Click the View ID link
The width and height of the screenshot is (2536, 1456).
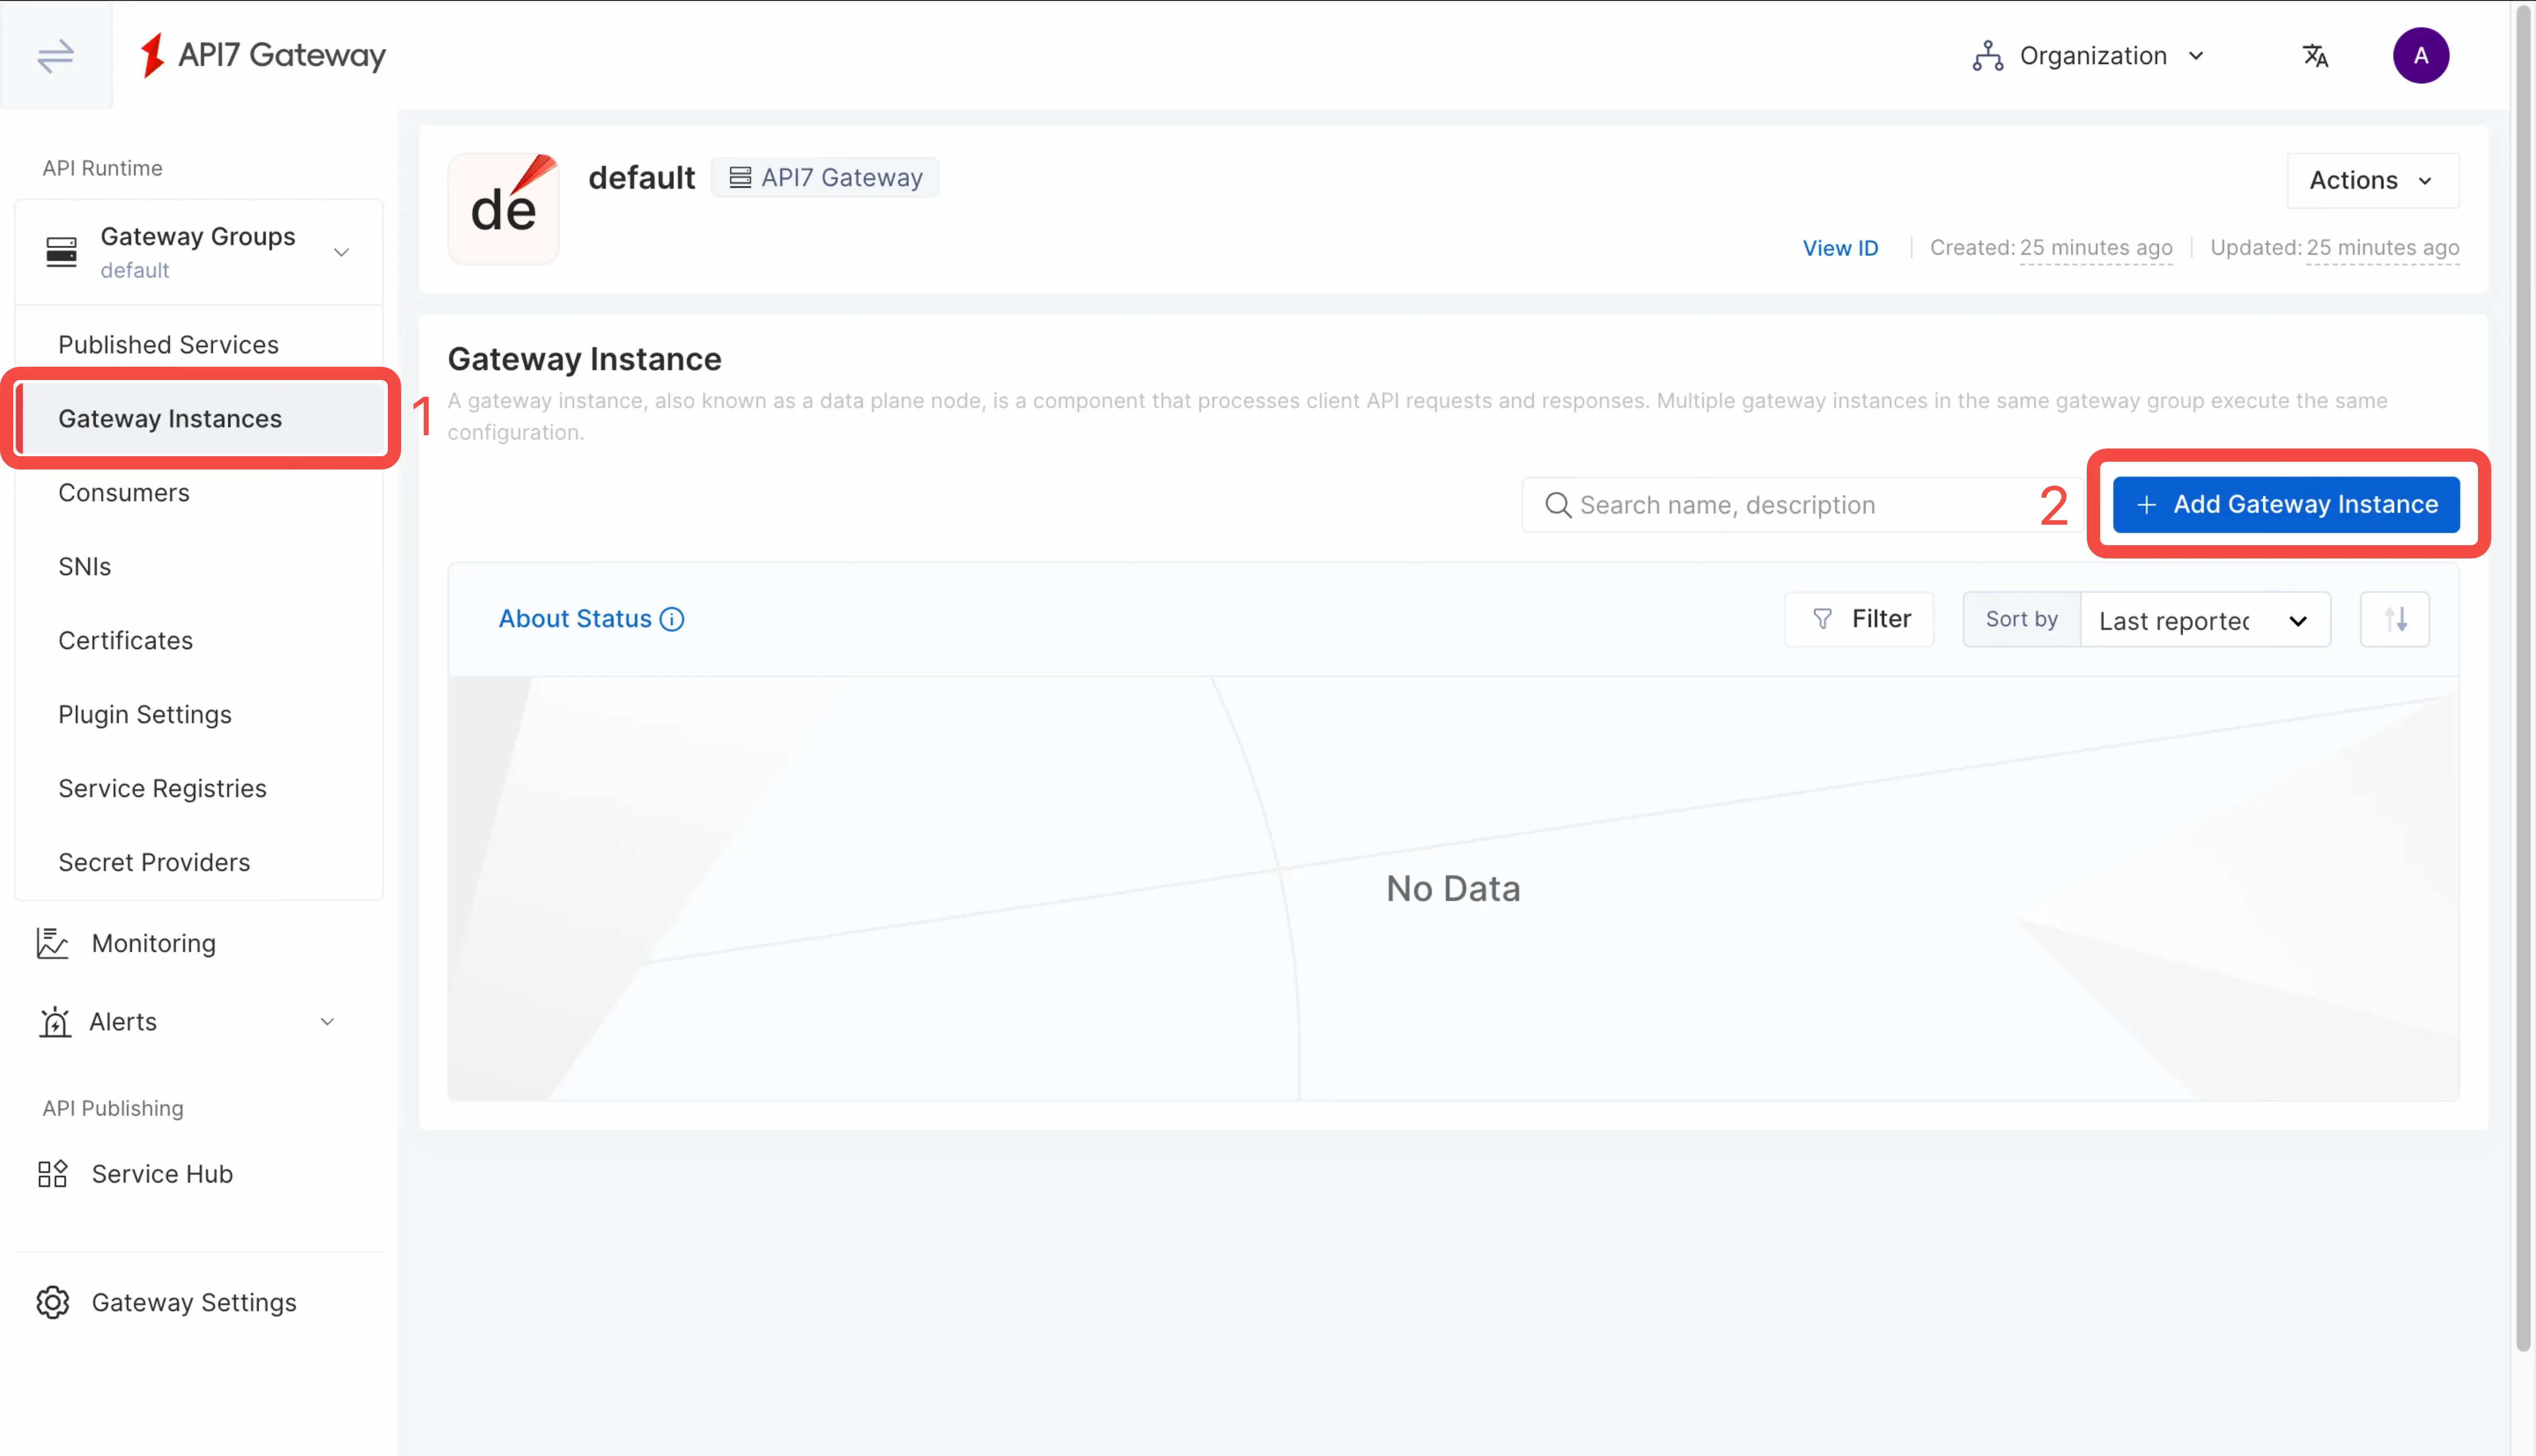click(x=1840, y=247)
